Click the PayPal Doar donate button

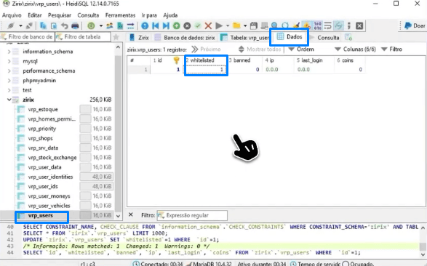click(415, 25)
